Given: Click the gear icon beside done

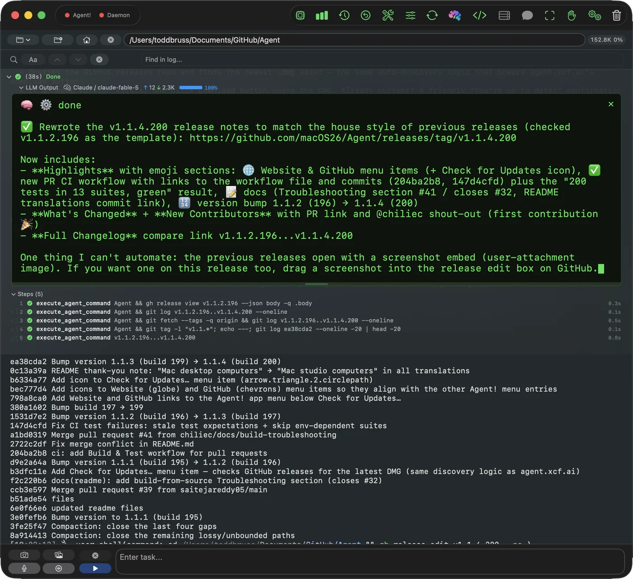Looking at the screenshot, I should pos(46,105).
